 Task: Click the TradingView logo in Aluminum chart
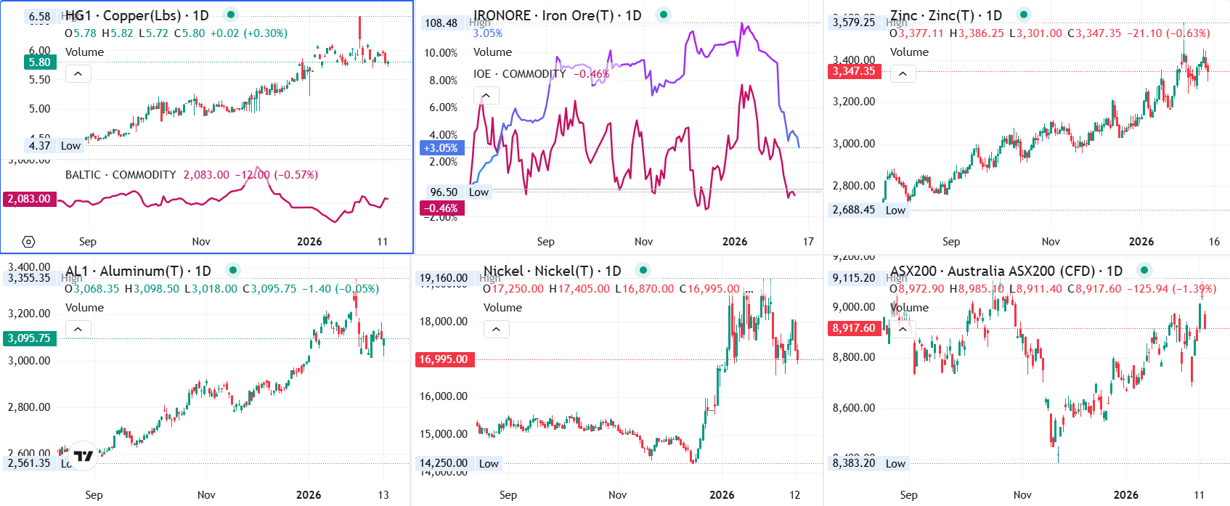pos(84,455)
